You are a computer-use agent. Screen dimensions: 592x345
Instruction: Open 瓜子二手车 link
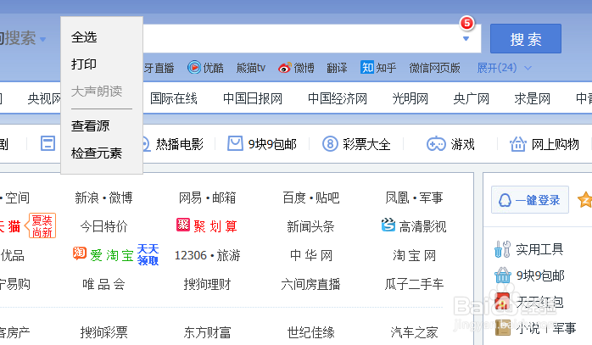[x=414, y=284]
